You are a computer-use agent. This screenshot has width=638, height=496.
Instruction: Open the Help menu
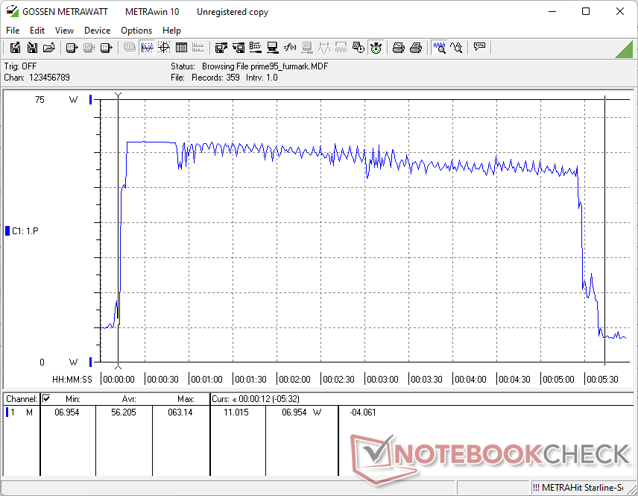pos(171,31)
